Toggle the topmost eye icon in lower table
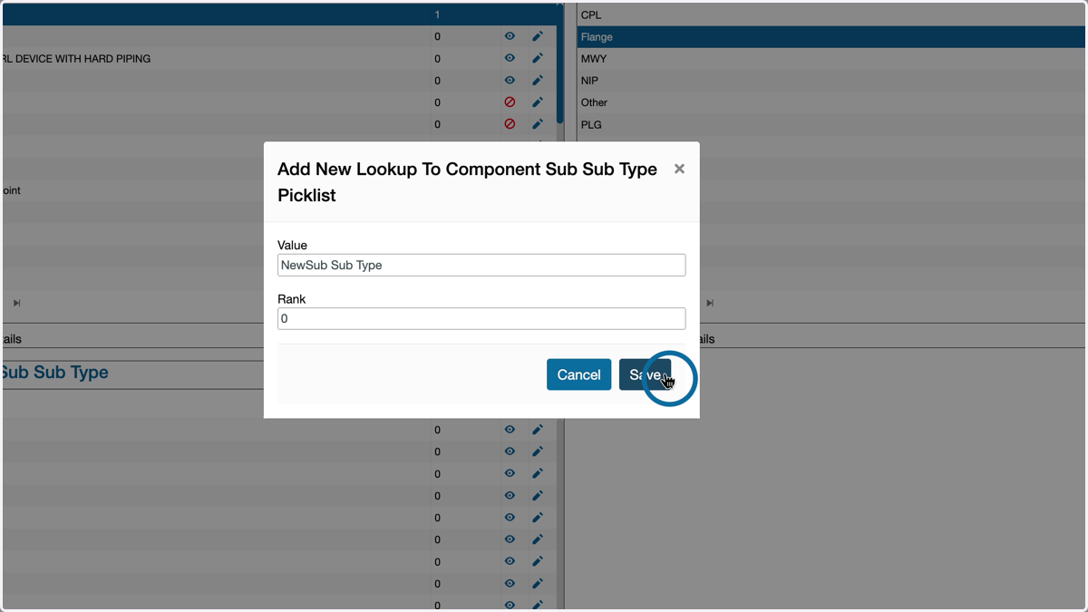Viewport: 1088px width, 612px height. (x=510, y=430)
